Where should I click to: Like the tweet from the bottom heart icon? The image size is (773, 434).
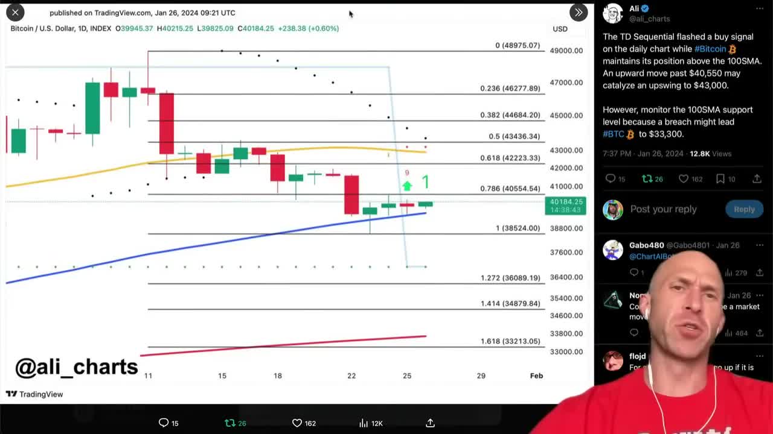coord(297,423)
